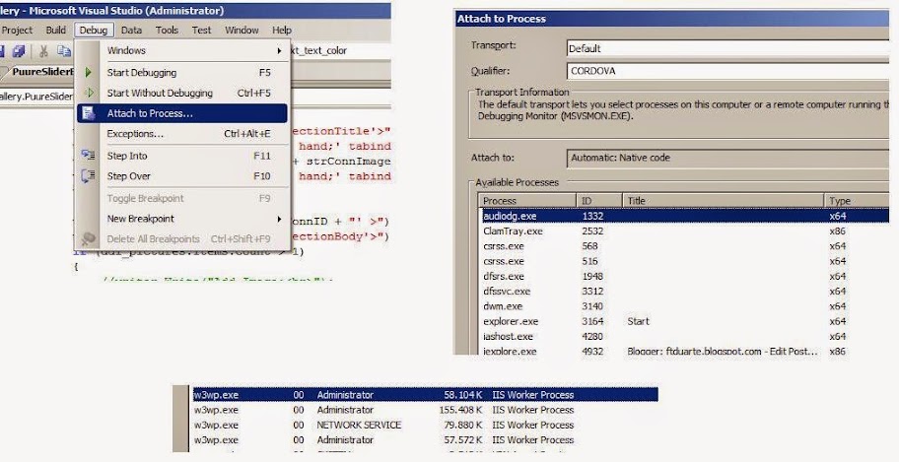899x462 pixels.
Task: Click the Copy toolbar icon
Action: (x=64, y=51)
